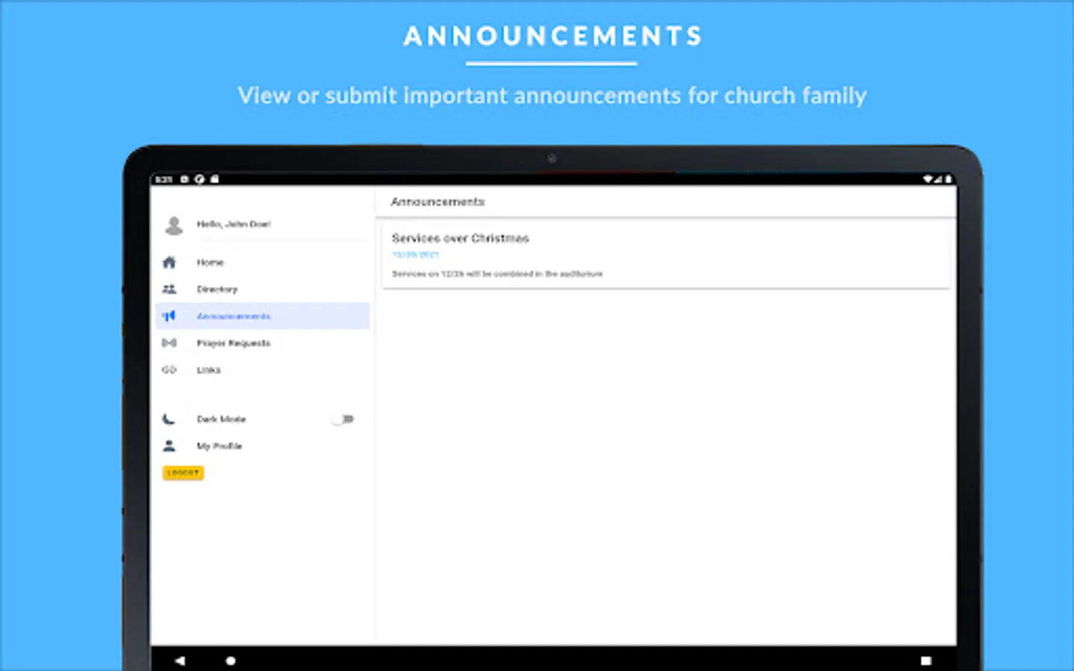Open the Prayer Requests icon
The width and height of the screenshot is (1074, 671).
point(169,343)
